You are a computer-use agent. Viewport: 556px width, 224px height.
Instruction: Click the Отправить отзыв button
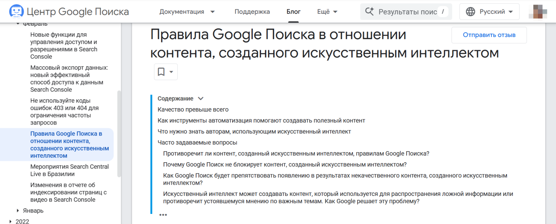[x=489, y=35]
